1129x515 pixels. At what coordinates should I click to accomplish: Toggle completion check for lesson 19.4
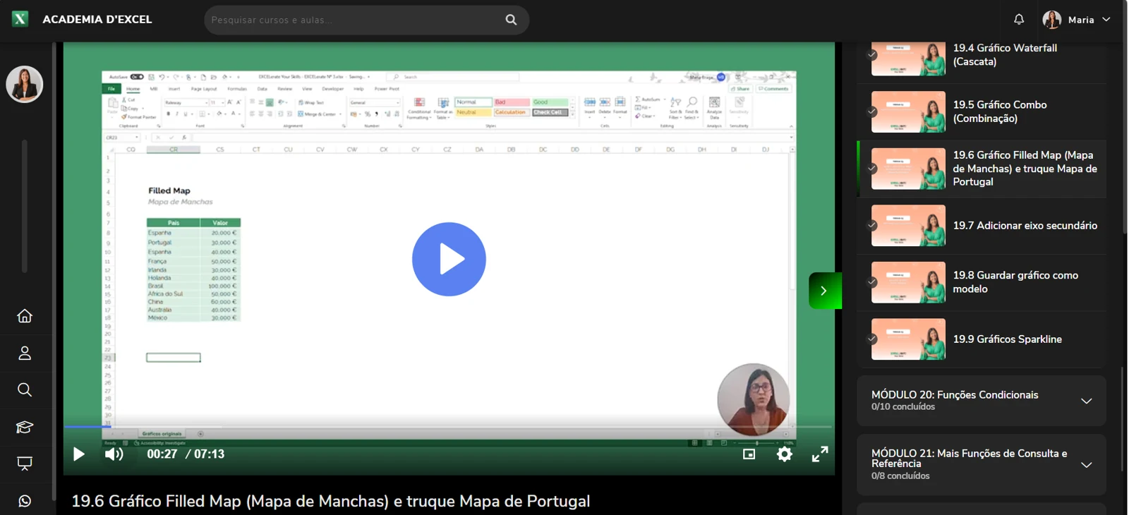pos(872,54)
